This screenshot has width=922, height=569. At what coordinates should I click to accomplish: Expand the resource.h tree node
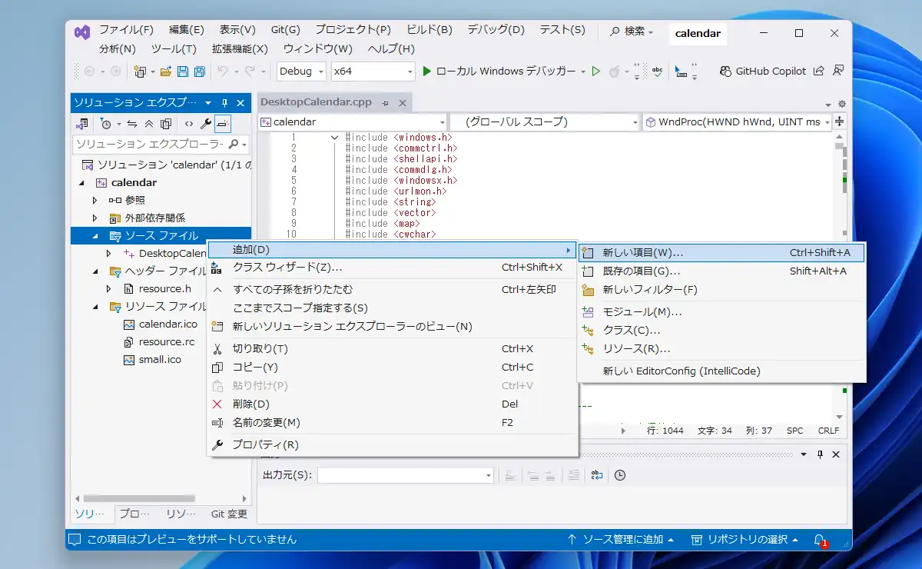(x=108, y=288)
